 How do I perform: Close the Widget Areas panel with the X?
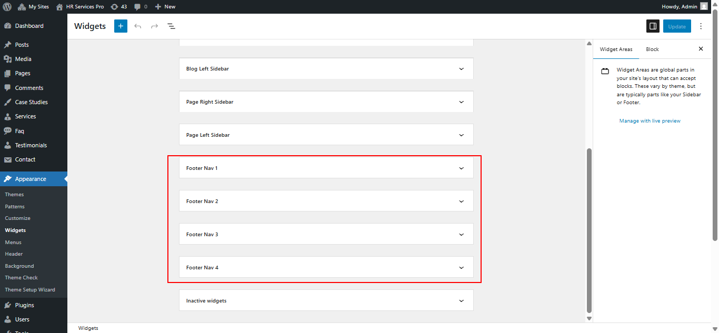click(x=701, y=48)
